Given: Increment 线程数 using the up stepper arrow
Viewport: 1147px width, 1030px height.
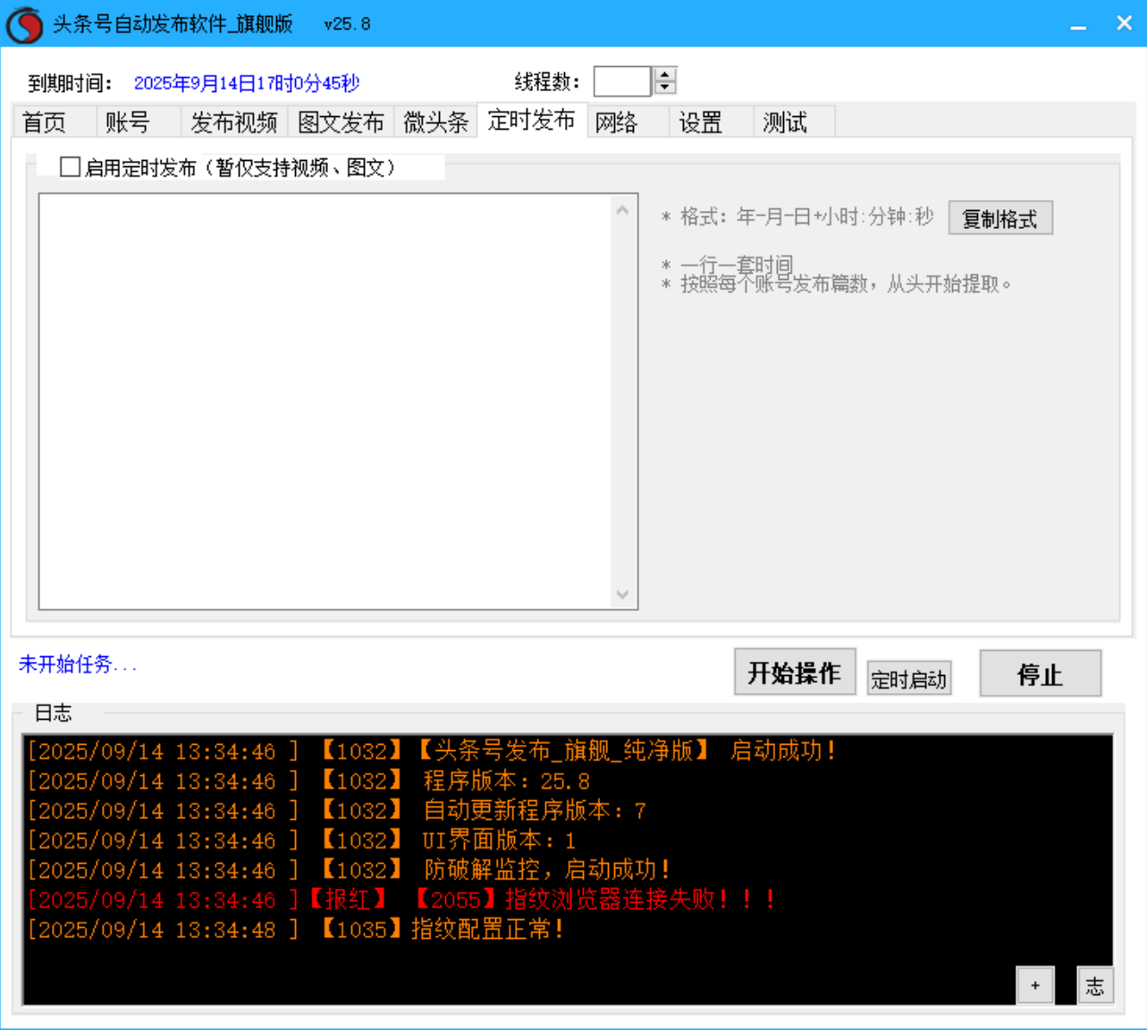Looking at the screenshot, I should coord(663,74).
